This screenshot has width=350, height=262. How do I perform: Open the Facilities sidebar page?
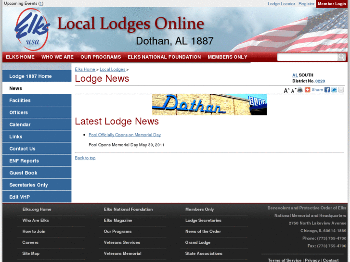tap(37, 100)
